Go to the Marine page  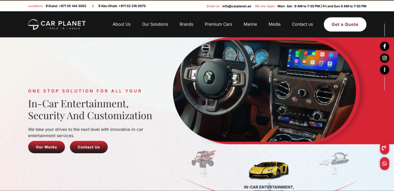(x=250, y=24)
